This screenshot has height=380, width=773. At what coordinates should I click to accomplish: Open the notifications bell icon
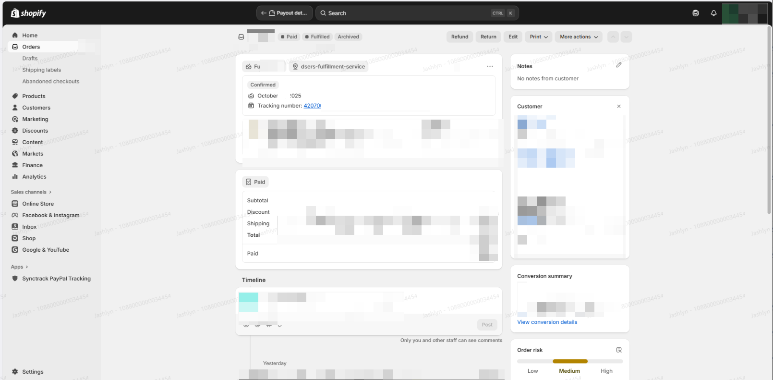713,13
